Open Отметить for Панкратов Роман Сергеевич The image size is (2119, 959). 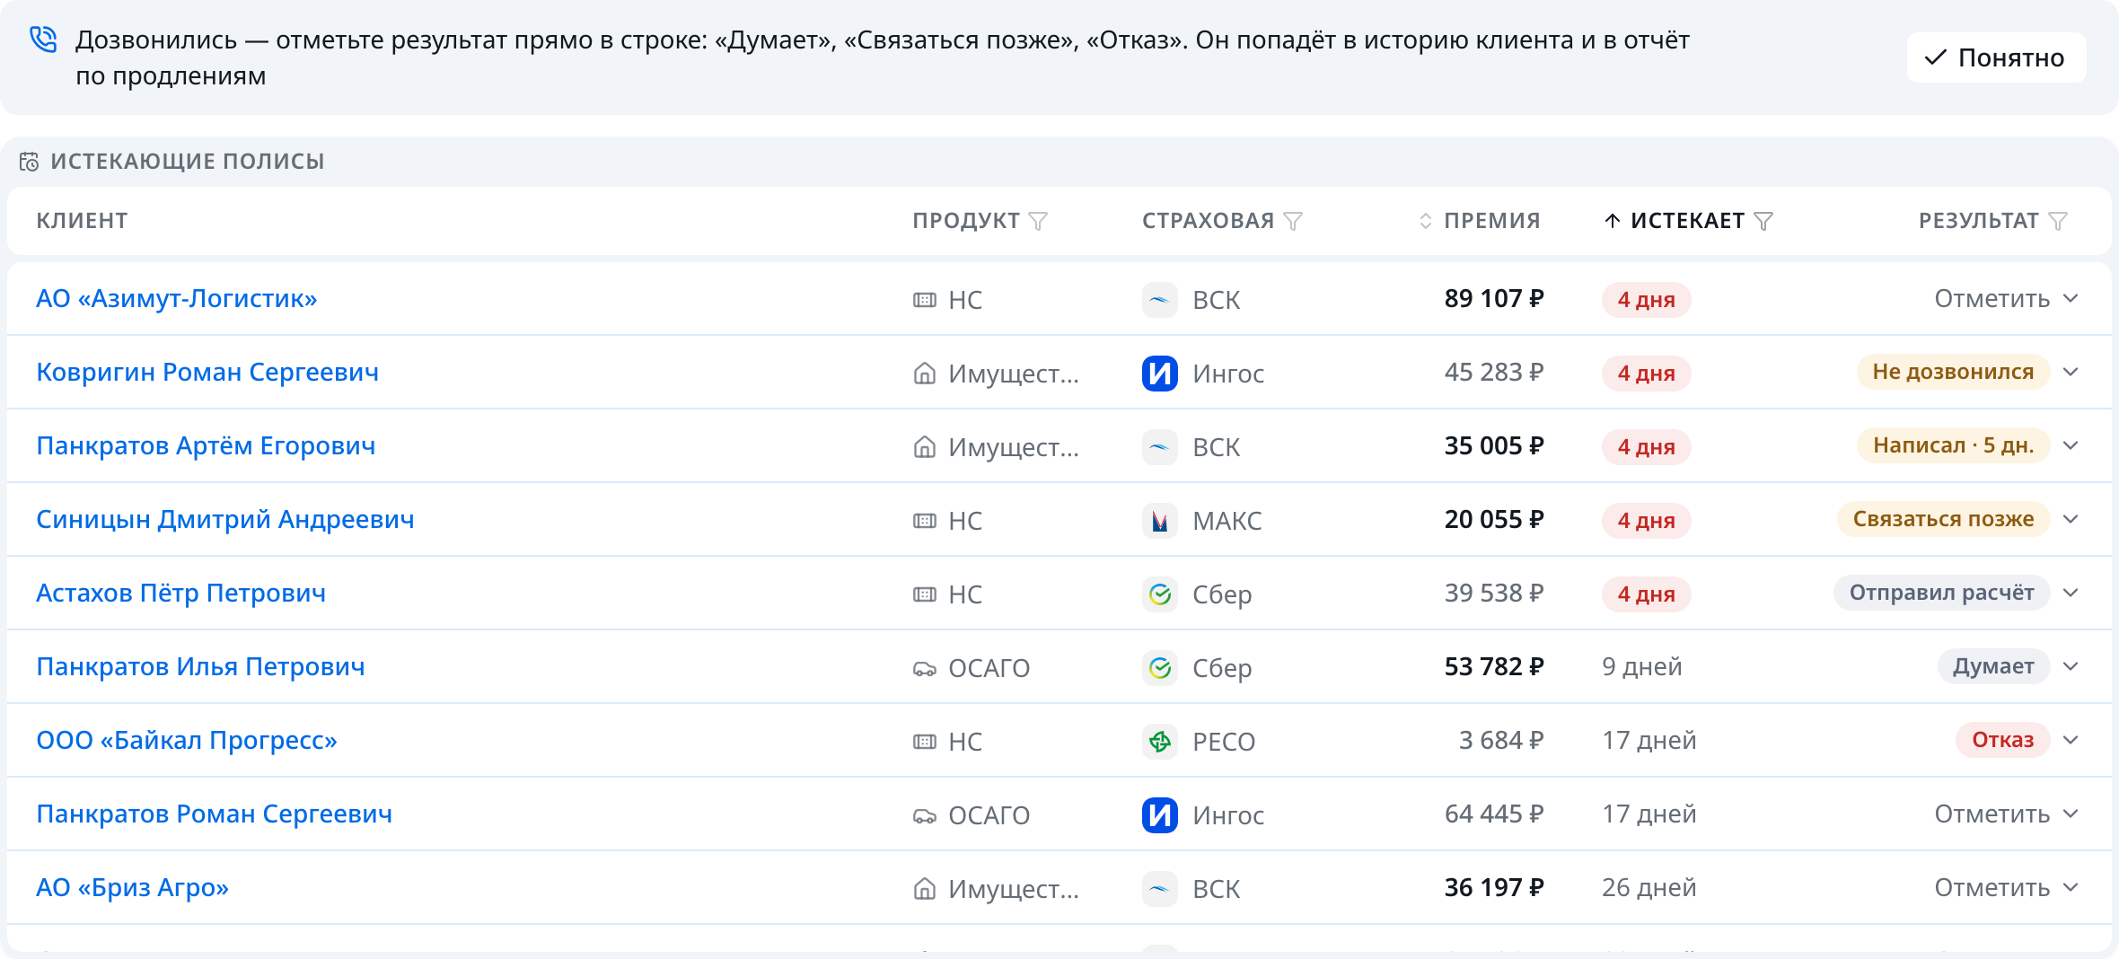2007,814
